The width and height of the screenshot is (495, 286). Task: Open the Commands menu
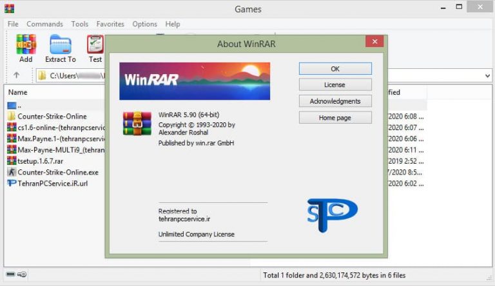point(44,24)
